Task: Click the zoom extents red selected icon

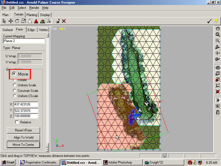Action: [218, 91]
